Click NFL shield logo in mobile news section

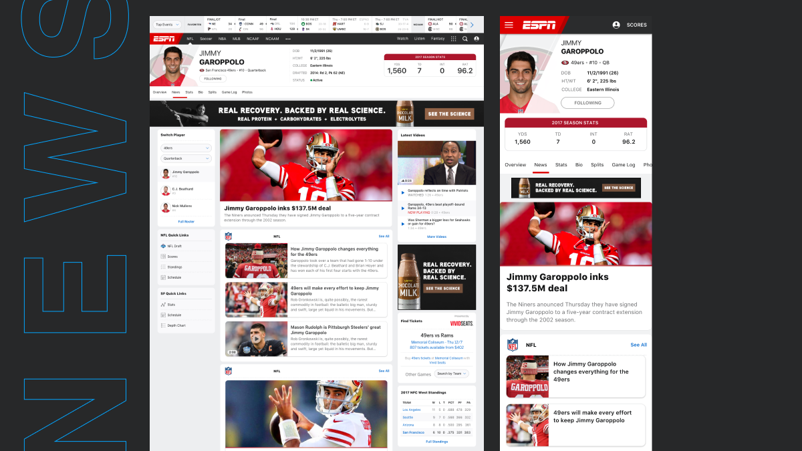(512, 345)
